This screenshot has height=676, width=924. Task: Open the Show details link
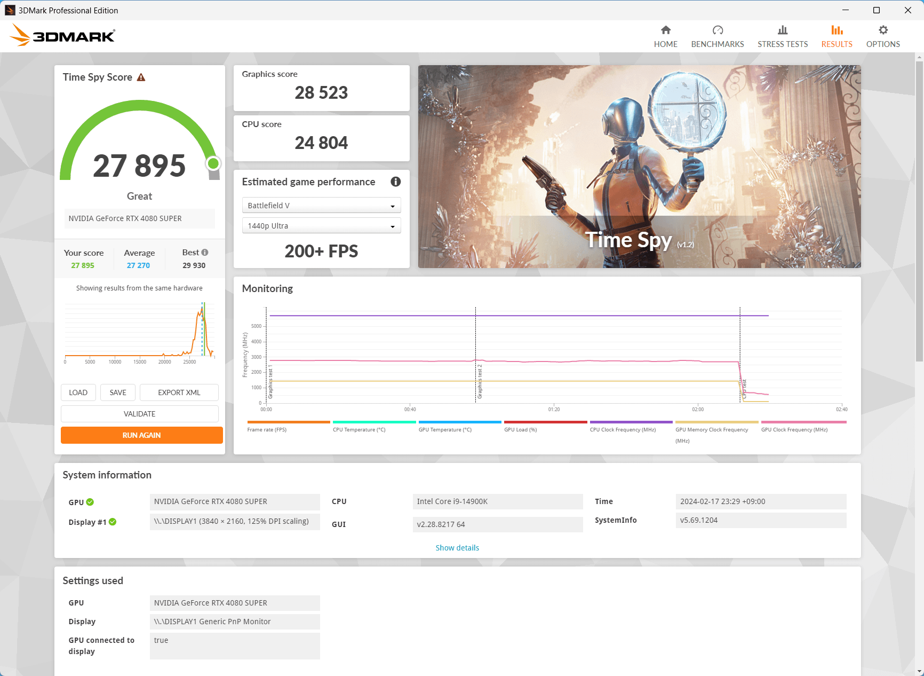pos(457,548)
